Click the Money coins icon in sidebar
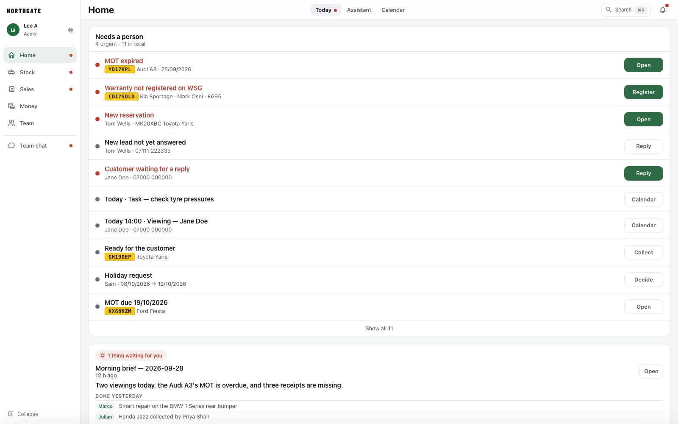Image resolution: width=678 pixels, height=424 pixels. pyautogui.click(x=11, y=106)
